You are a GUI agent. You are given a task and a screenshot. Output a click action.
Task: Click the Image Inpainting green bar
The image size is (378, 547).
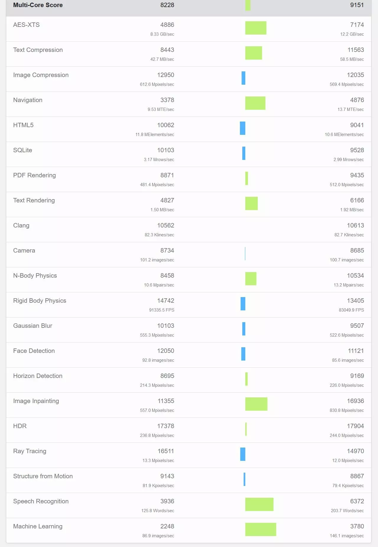coord(256,404)
